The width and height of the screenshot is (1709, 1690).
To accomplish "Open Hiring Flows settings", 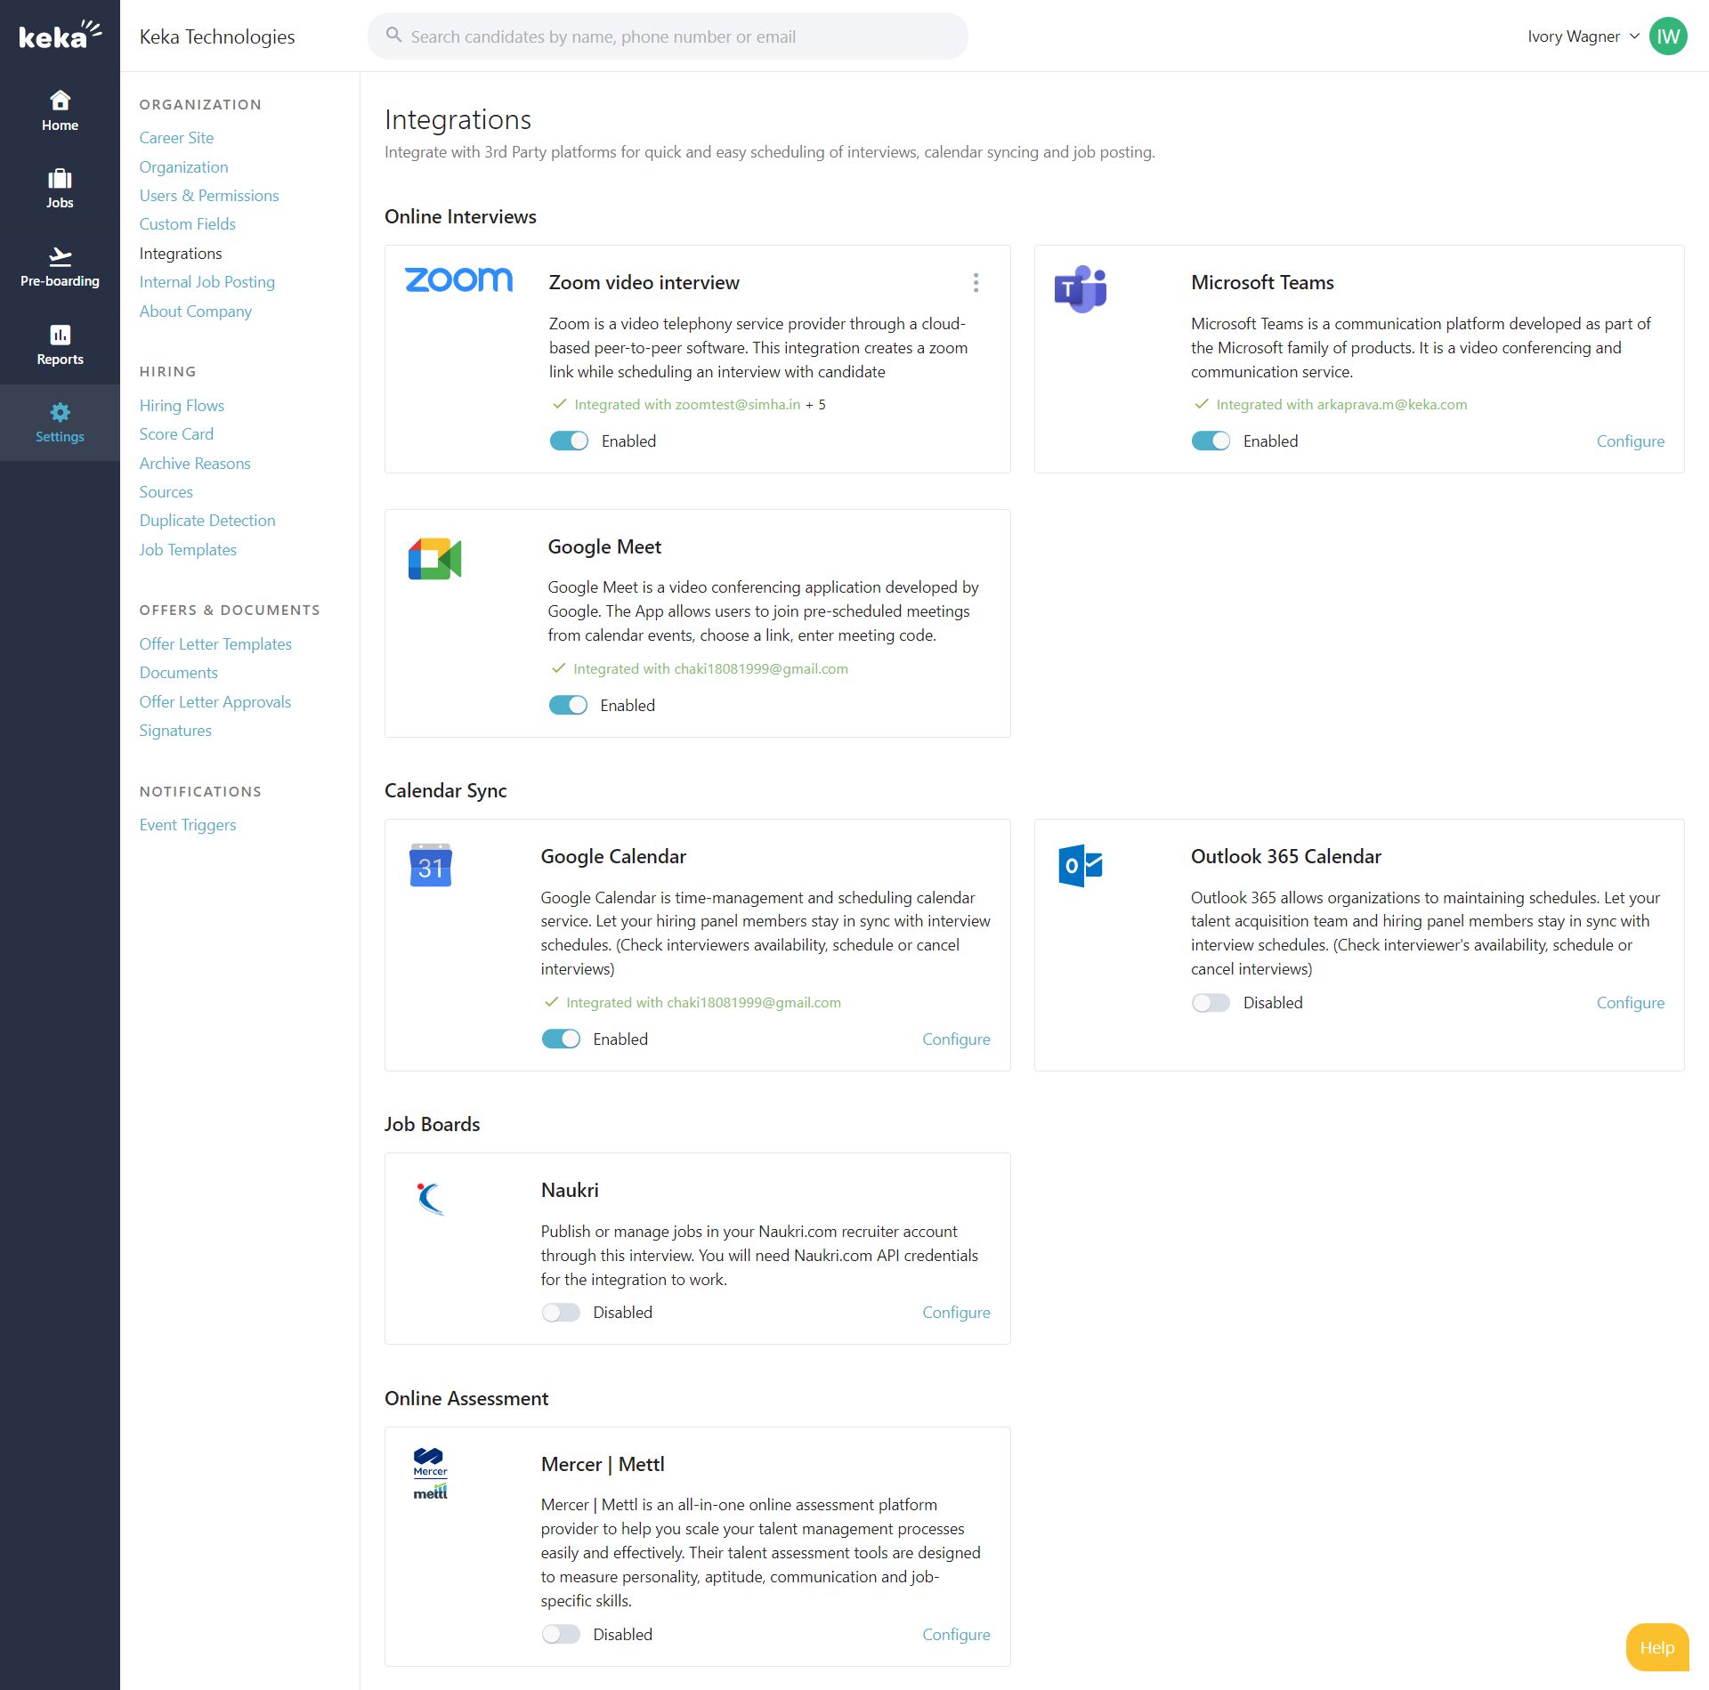I will tap(182, 406).
